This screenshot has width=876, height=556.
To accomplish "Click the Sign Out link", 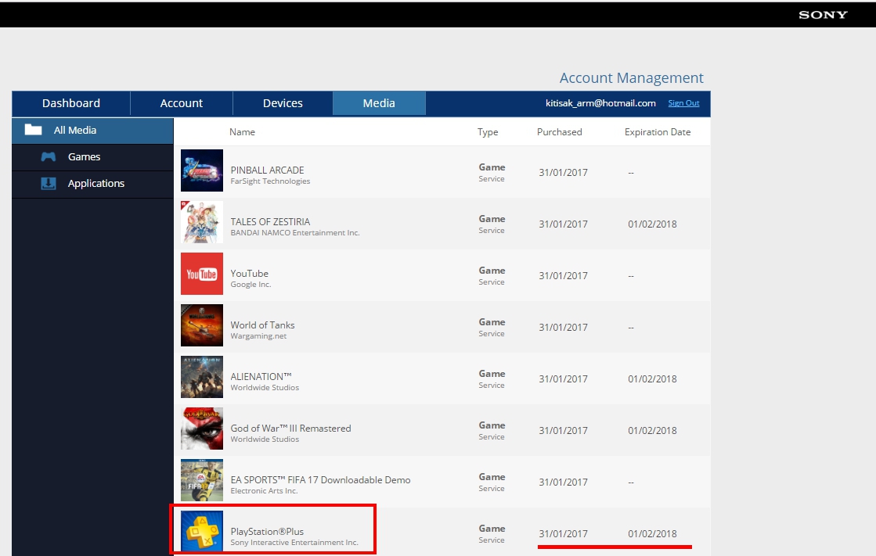I will (x=684, y=103).
